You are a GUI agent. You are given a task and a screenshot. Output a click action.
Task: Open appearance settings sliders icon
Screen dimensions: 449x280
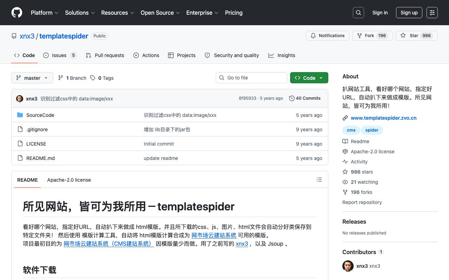(x=432, y=13)
